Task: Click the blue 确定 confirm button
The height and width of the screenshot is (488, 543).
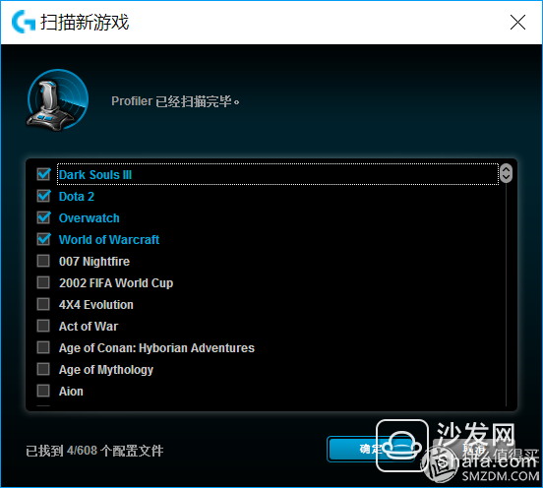Action: click(371, 450)
